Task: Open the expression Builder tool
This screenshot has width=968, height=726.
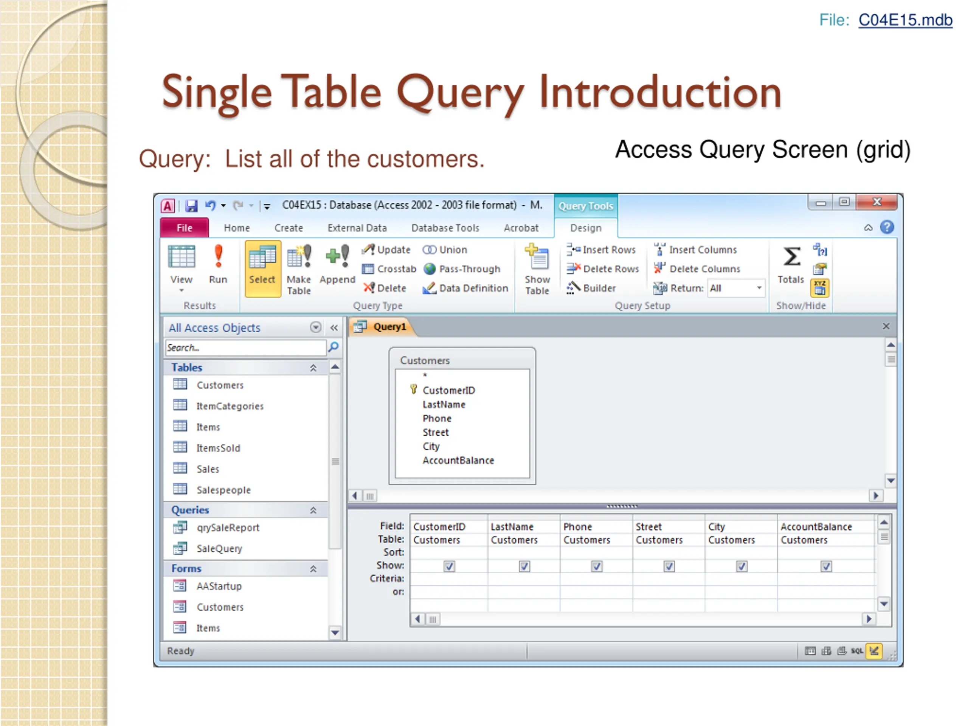Action: click(591, 288)
